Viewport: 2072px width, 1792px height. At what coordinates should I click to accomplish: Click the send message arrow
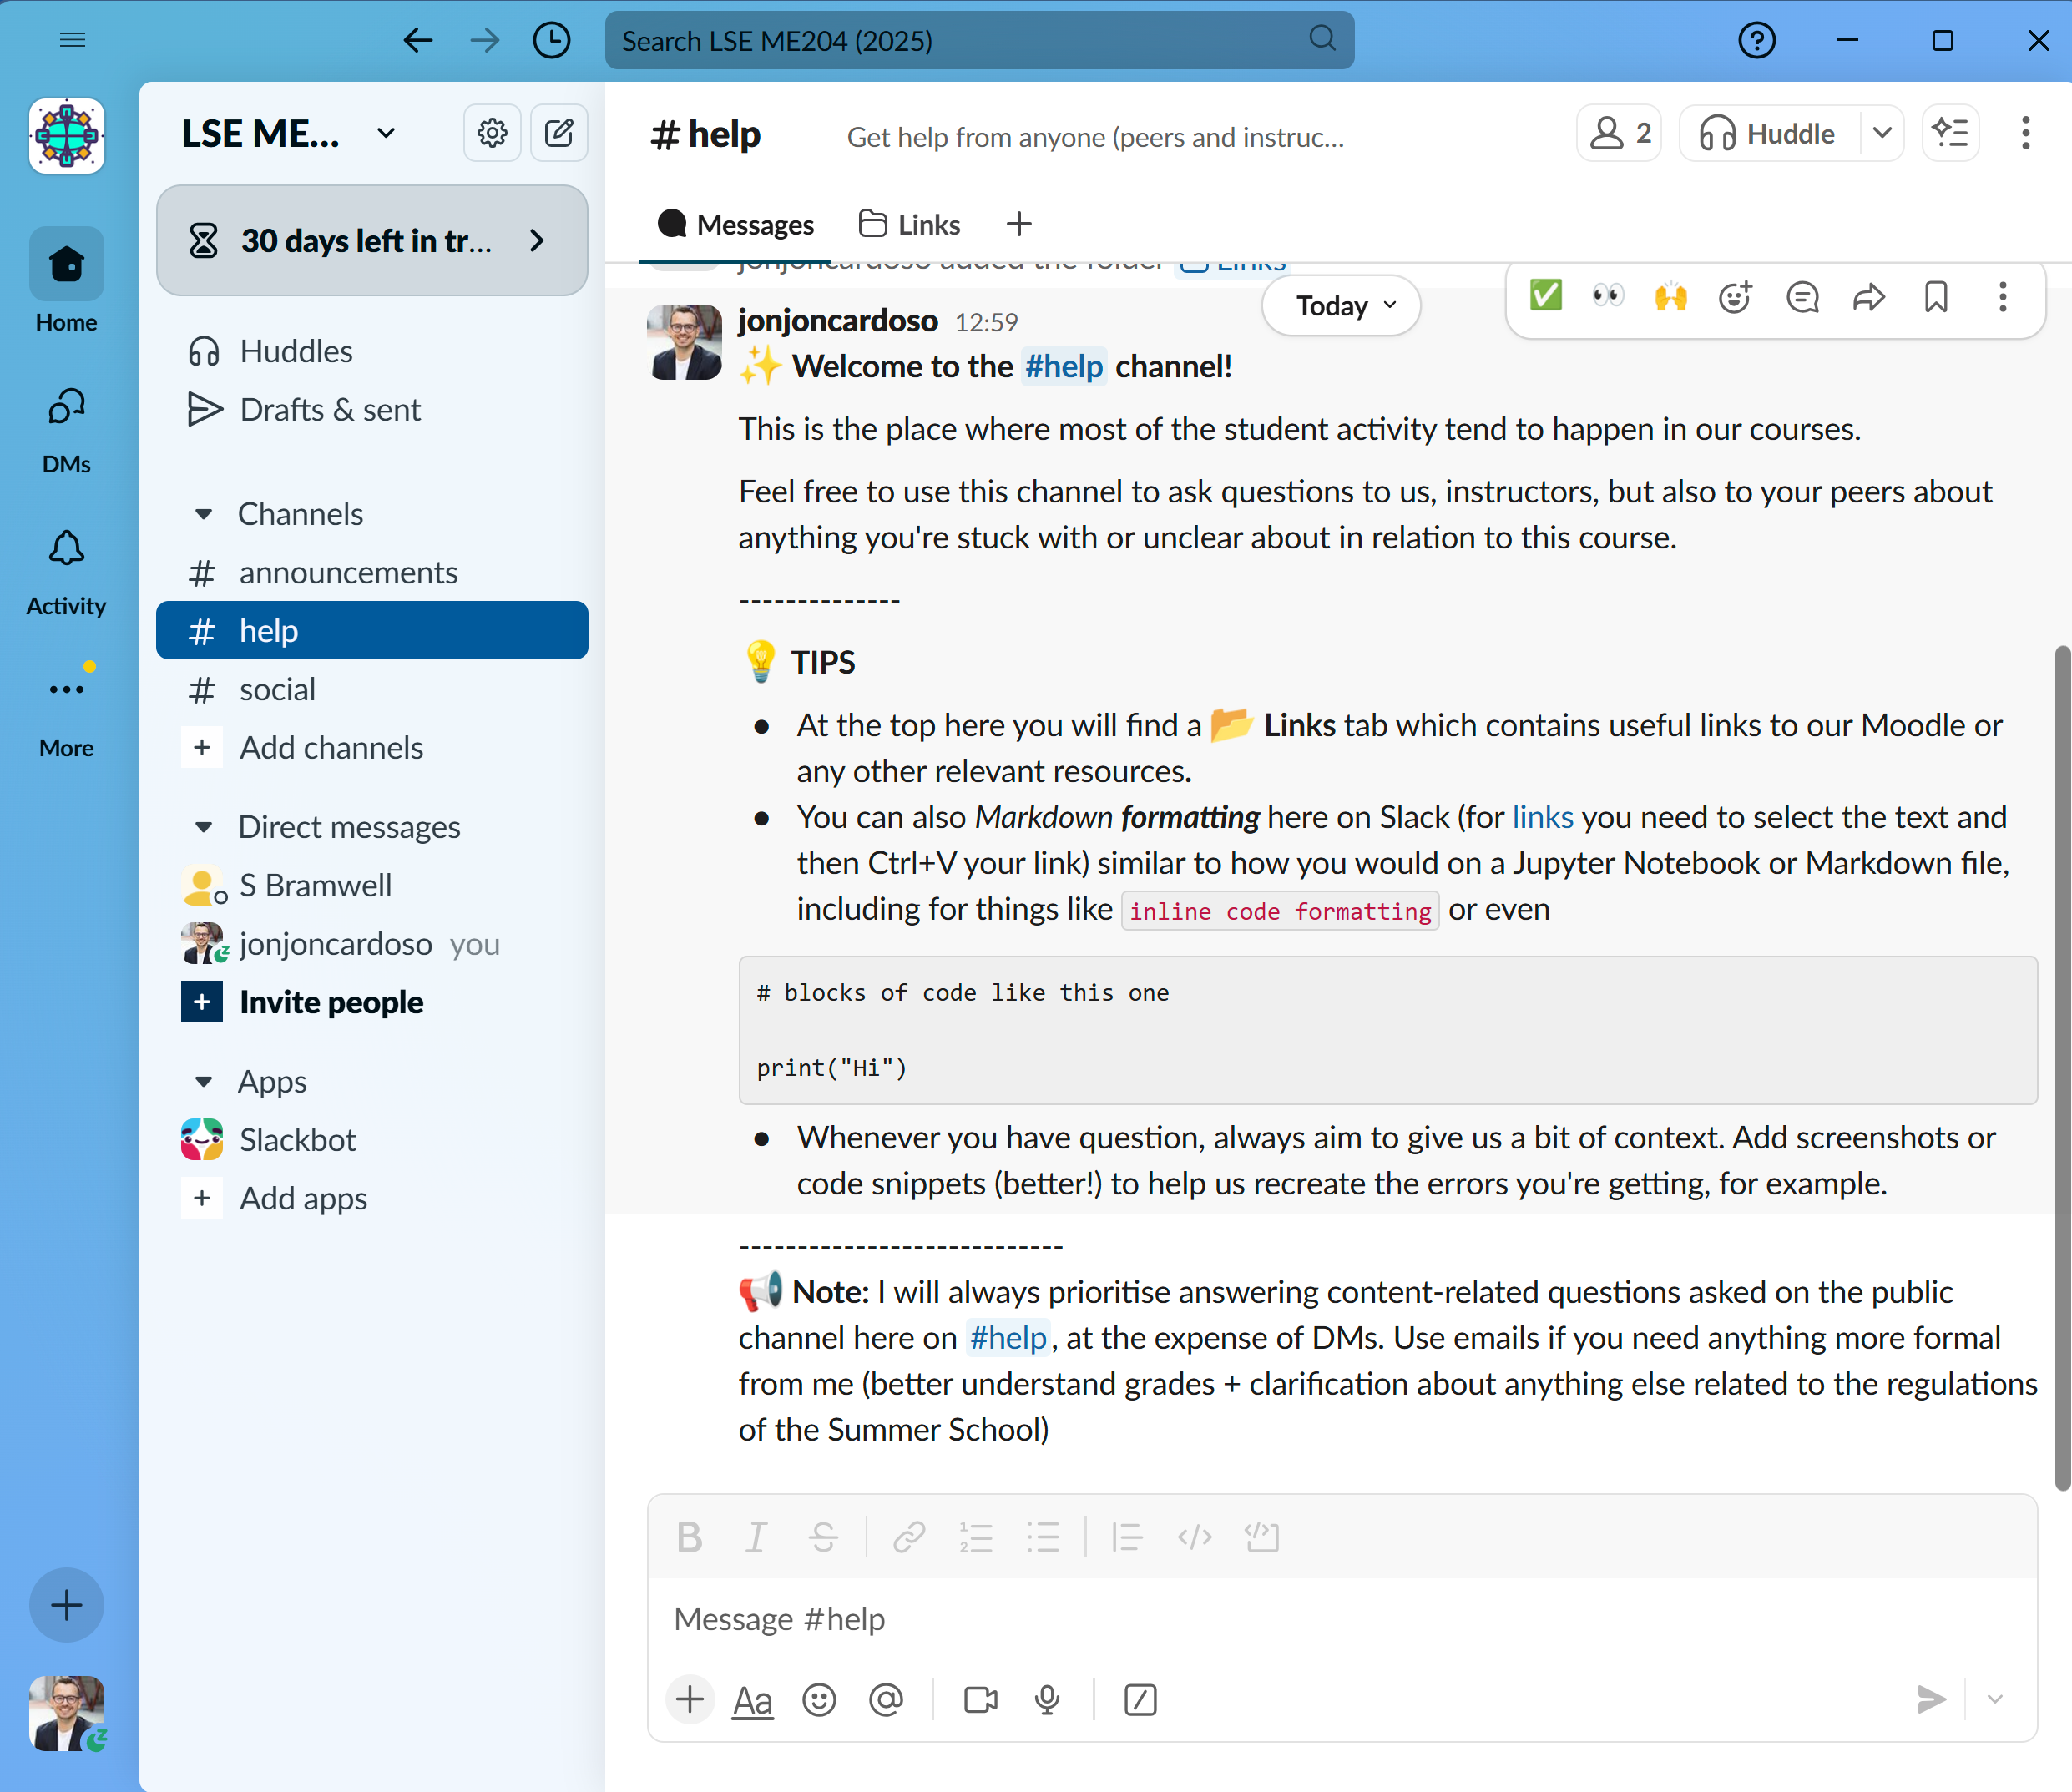point(1931,1699)
